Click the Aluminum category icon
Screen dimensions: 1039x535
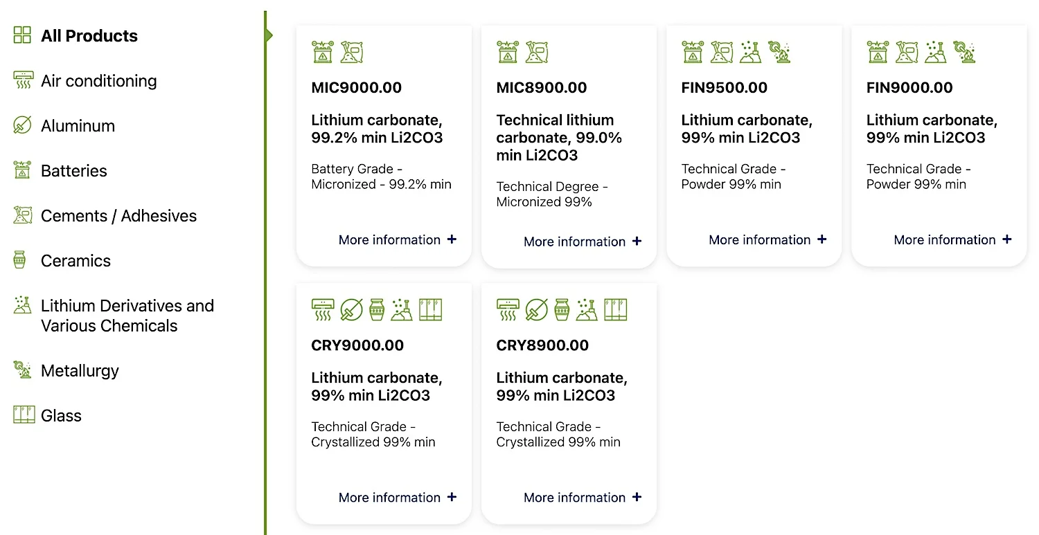(x=23, y=125)
